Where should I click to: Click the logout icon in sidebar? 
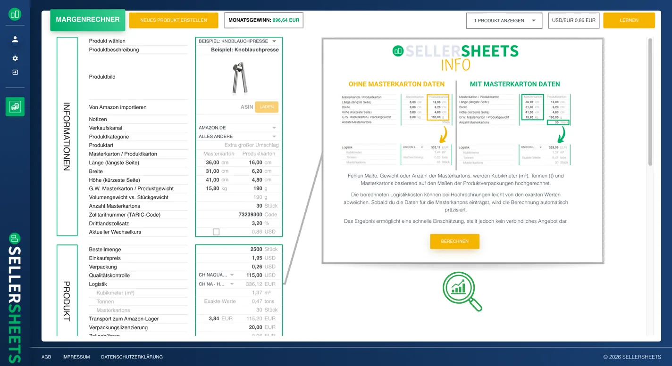15,72
